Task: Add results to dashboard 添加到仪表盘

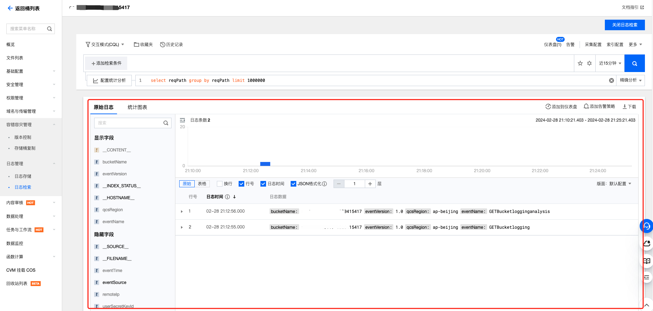Action: click(561, 106)
